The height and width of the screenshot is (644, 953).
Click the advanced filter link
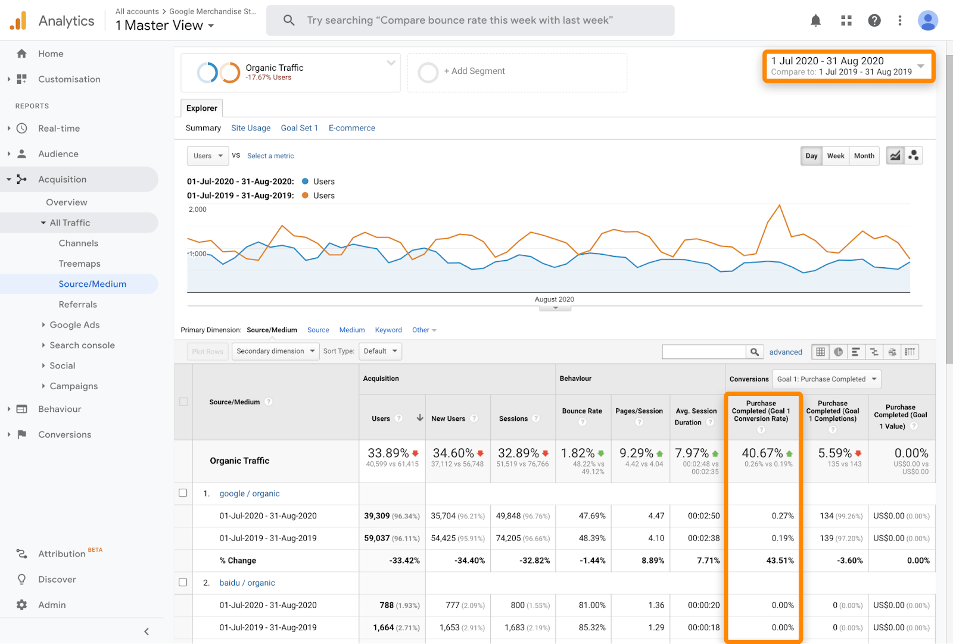[785, 352]
